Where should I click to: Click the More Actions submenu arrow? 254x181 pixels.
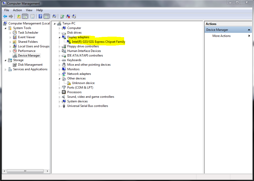(x=249, y=36)
